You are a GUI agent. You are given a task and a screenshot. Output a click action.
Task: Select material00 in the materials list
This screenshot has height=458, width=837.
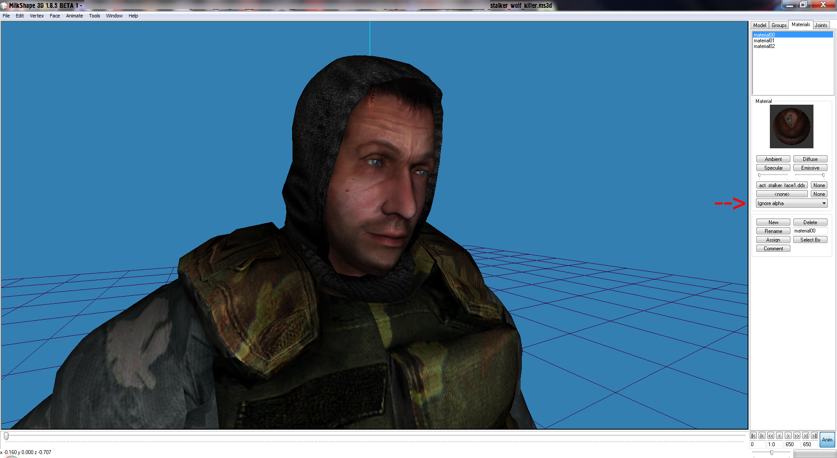793,35
